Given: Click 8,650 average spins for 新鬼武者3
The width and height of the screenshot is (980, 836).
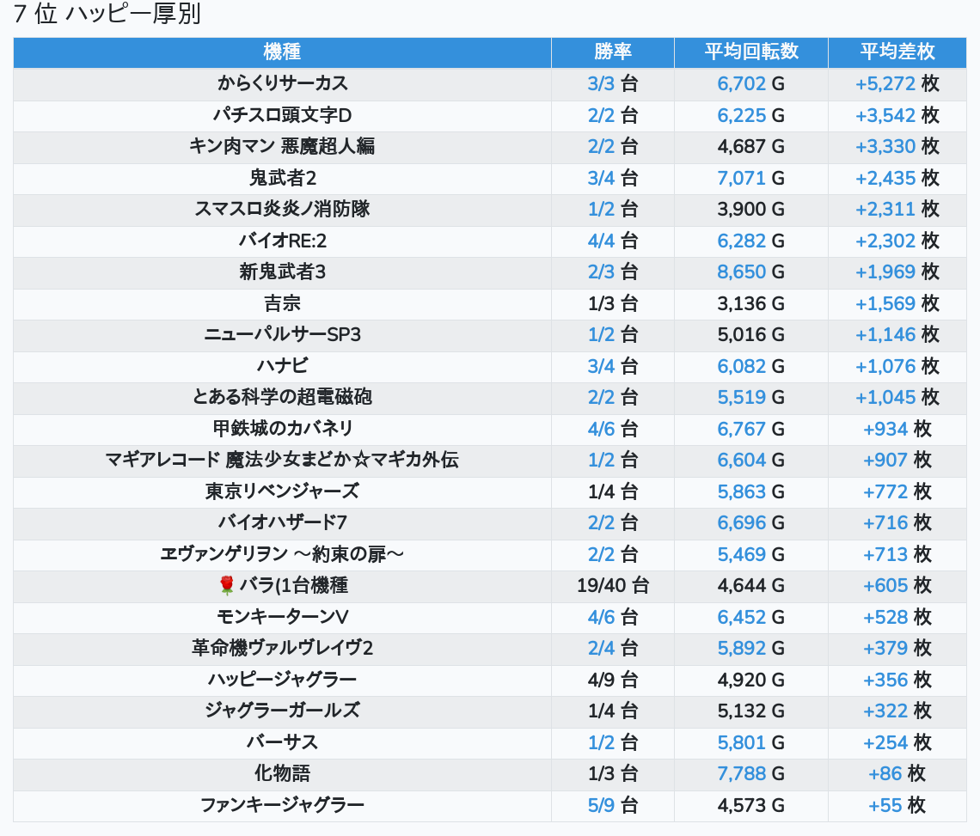Looking at the screenshot, I should (741, 272).
